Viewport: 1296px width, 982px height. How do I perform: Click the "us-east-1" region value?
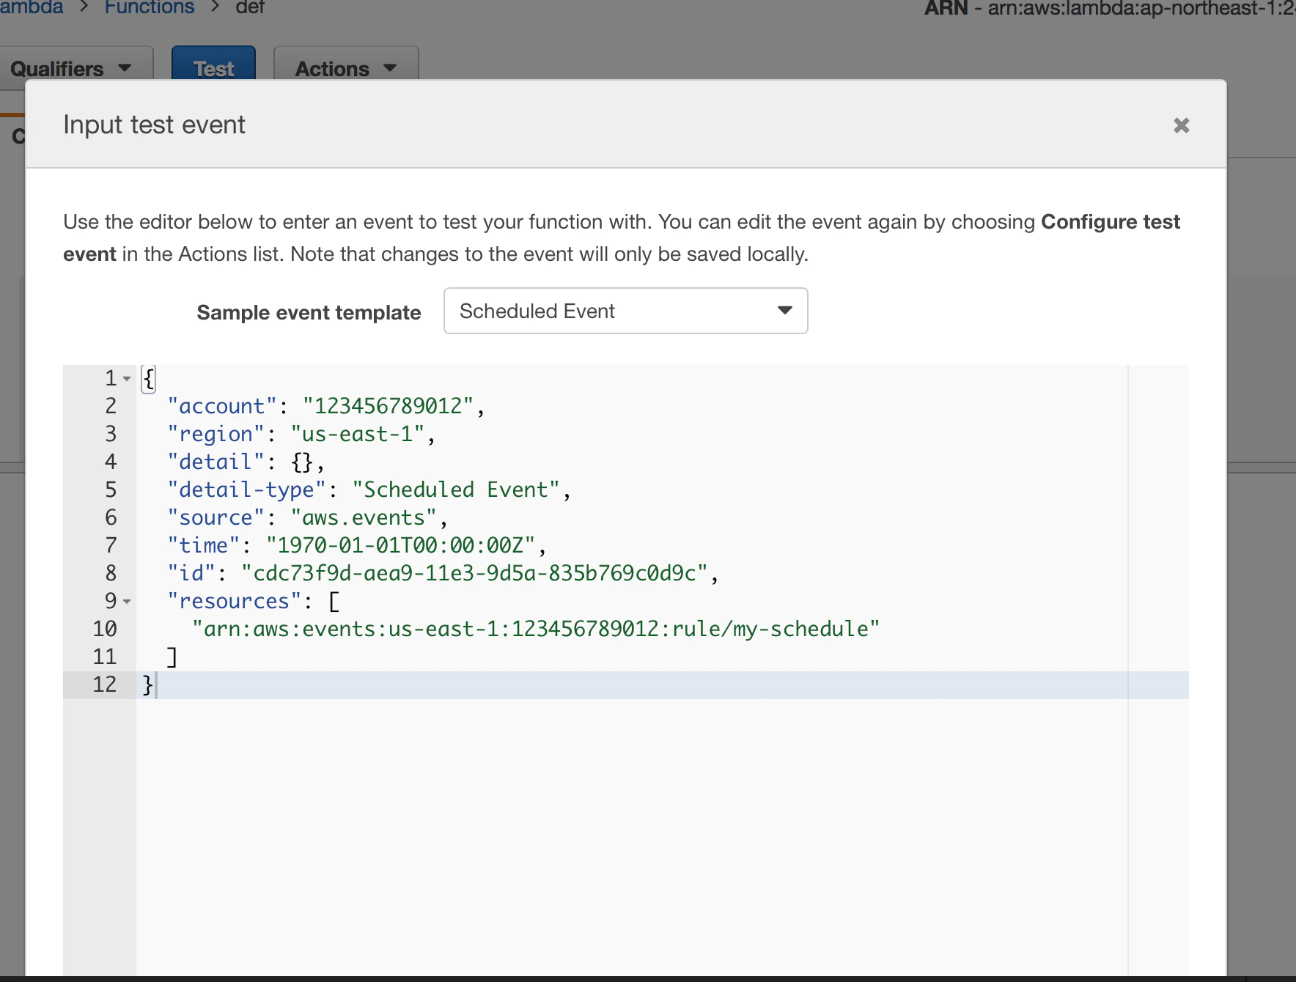[x=358, y=434]
